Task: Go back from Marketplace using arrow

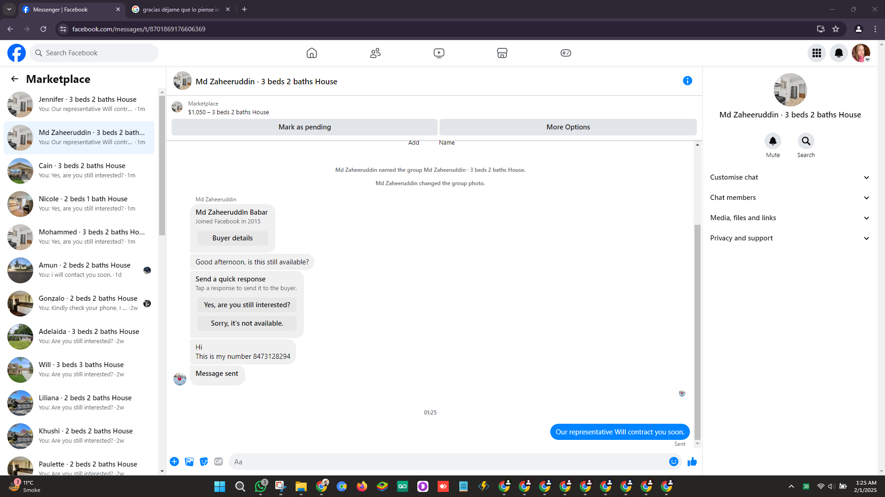Action: pyautogui.click(x=15, y=79)
